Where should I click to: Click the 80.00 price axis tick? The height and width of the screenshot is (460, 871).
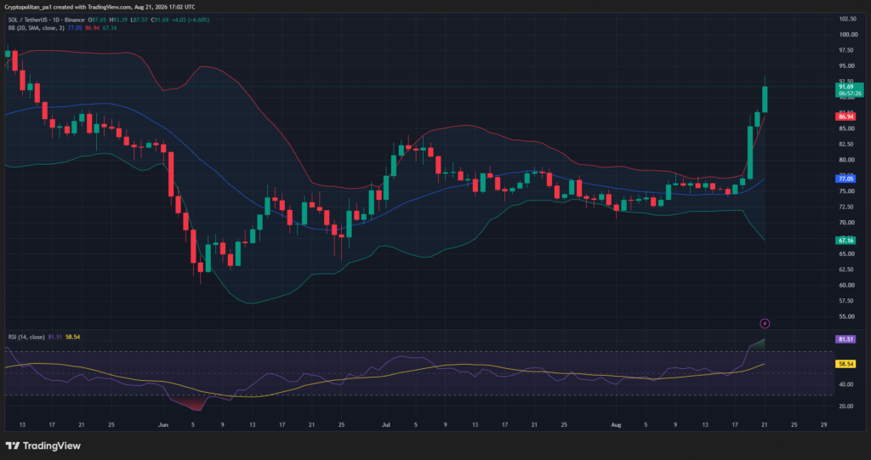[x=846, y=160]
